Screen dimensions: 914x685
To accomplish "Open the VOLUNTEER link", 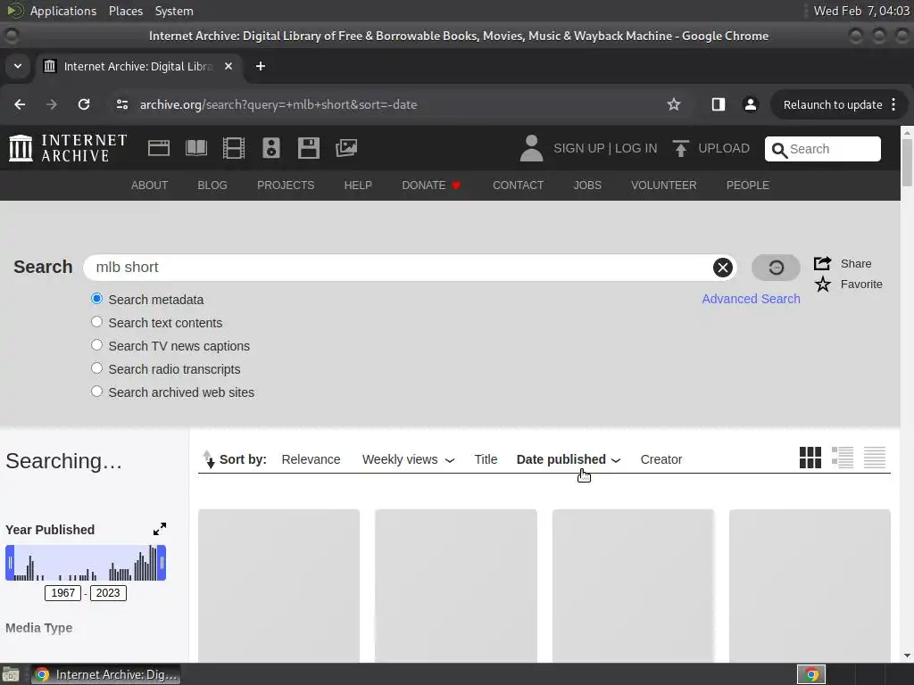I will (663, 186).
